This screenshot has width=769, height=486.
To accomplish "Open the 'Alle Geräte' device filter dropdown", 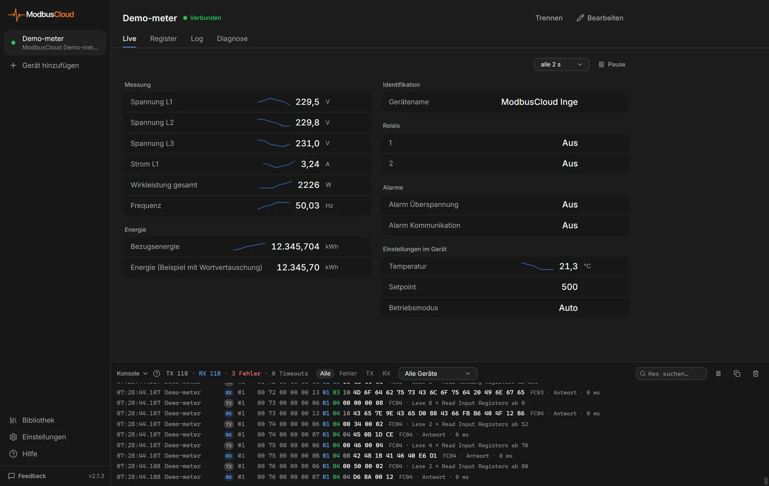I will (438, 374).
